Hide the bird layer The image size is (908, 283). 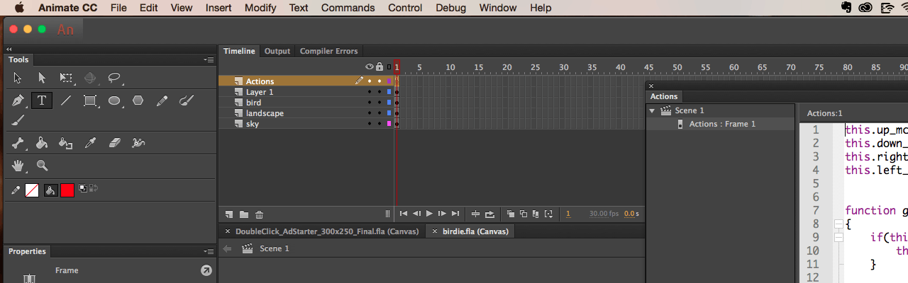tap(369, 103)
